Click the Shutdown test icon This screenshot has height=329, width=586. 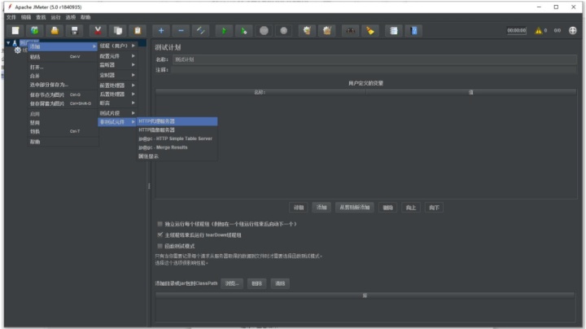tap(284, 31)
